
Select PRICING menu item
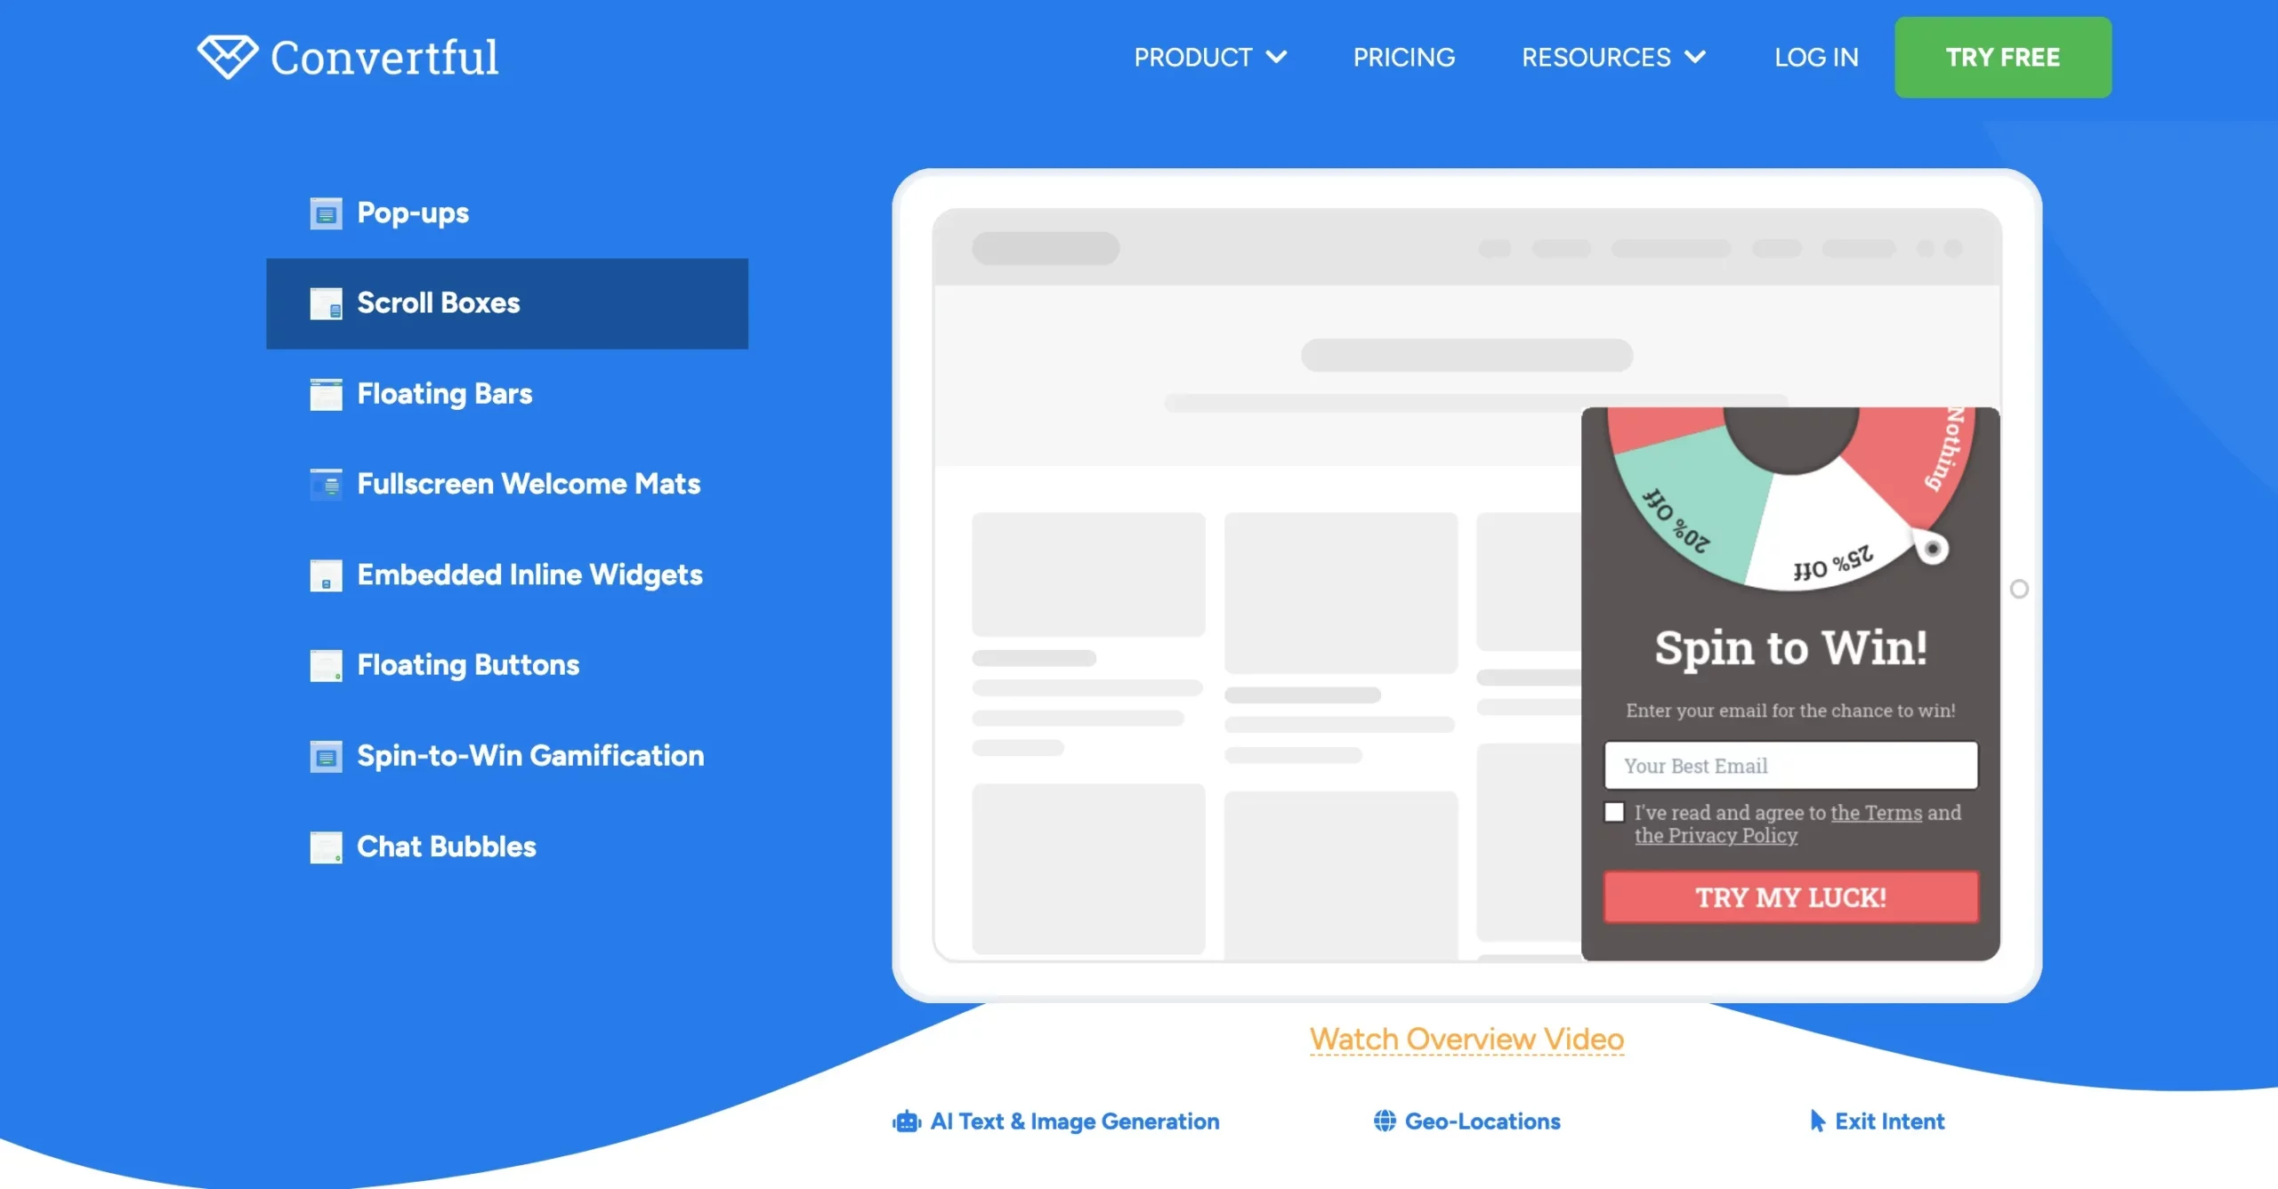1402,57
